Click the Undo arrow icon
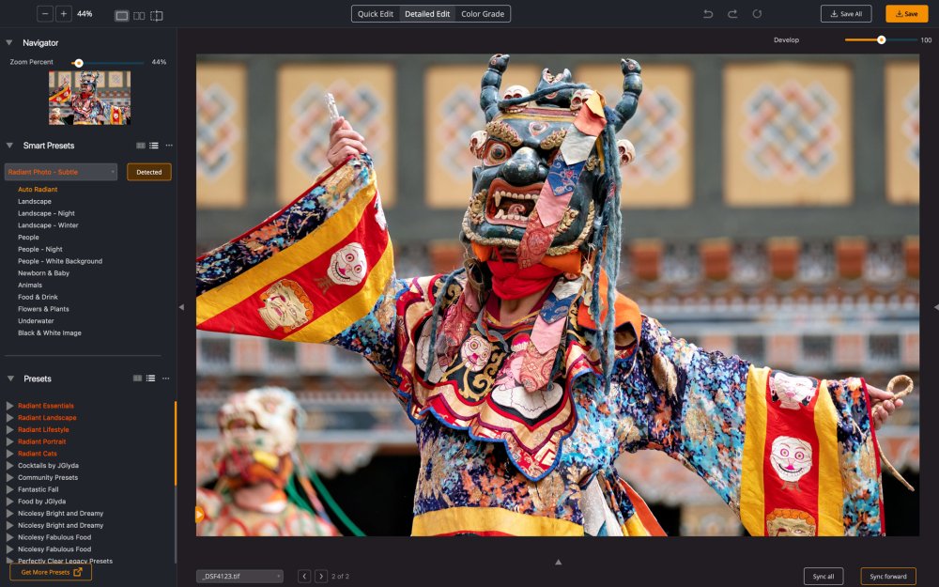 [x=708, y=14]
